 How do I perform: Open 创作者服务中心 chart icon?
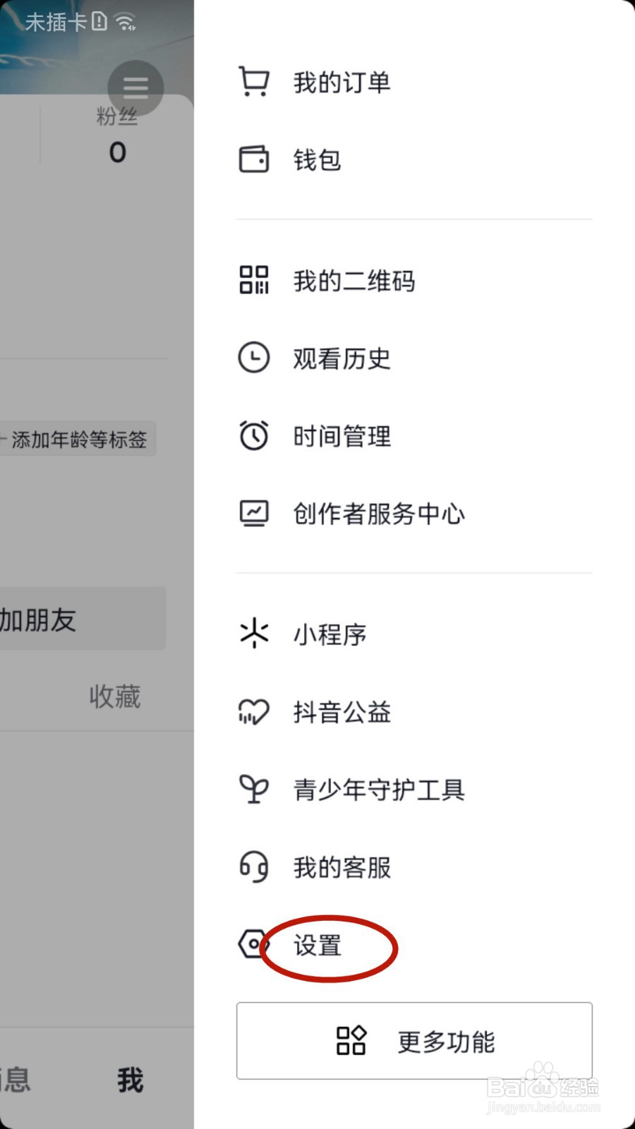(x=253, y=513)
